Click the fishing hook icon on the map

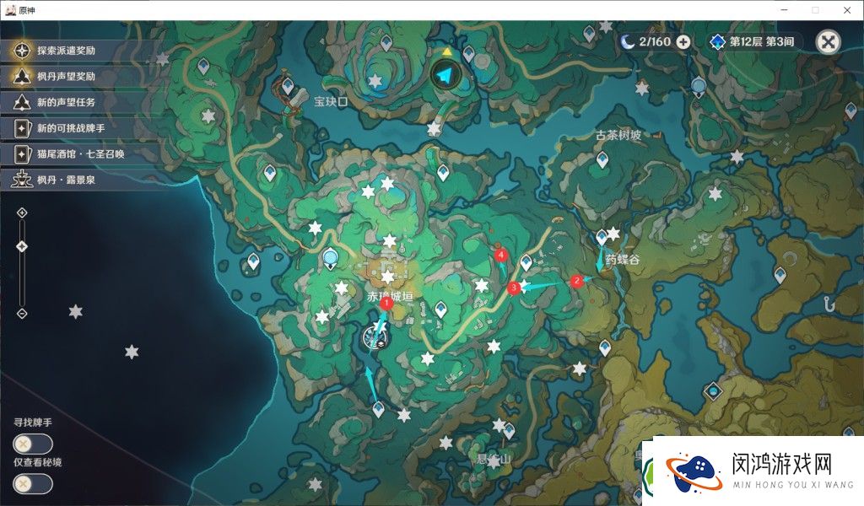point(829,304)
